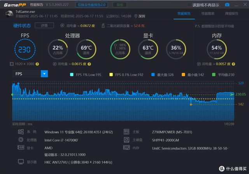Click the HKC ANT27VU monitor text
Viewport: 249px width, 174px height.
pyautogui.click(x=78, y=162)
